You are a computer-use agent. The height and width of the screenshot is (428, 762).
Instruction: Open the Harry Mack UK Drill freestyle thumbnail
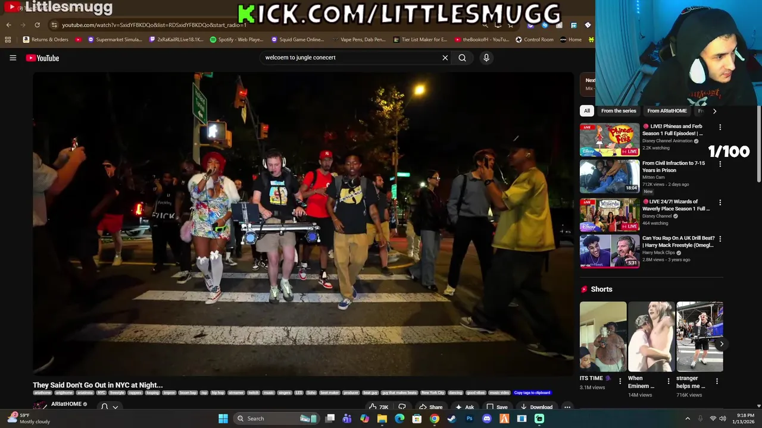(x=610, y=251)
